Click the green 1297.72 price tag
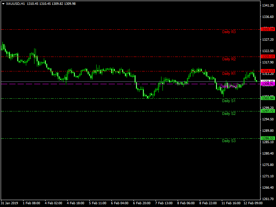 coord(268,111)
